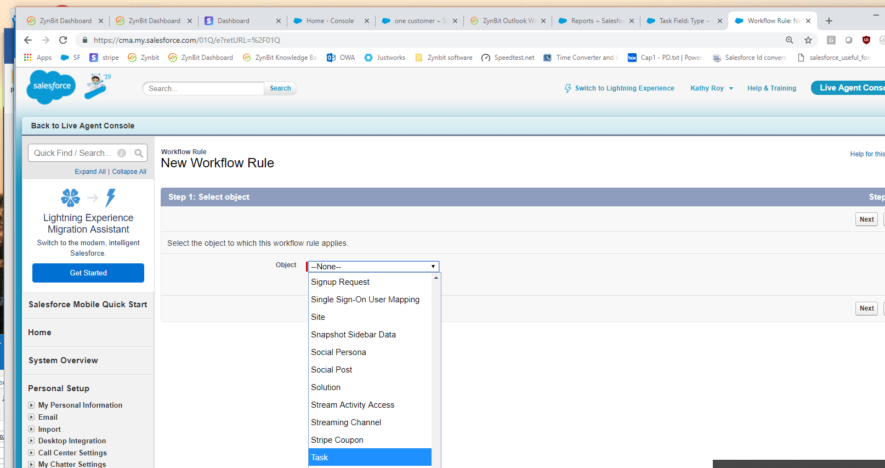885x468 pixels.
Task: Expand the Import setup section
Action: click(31, 429)
